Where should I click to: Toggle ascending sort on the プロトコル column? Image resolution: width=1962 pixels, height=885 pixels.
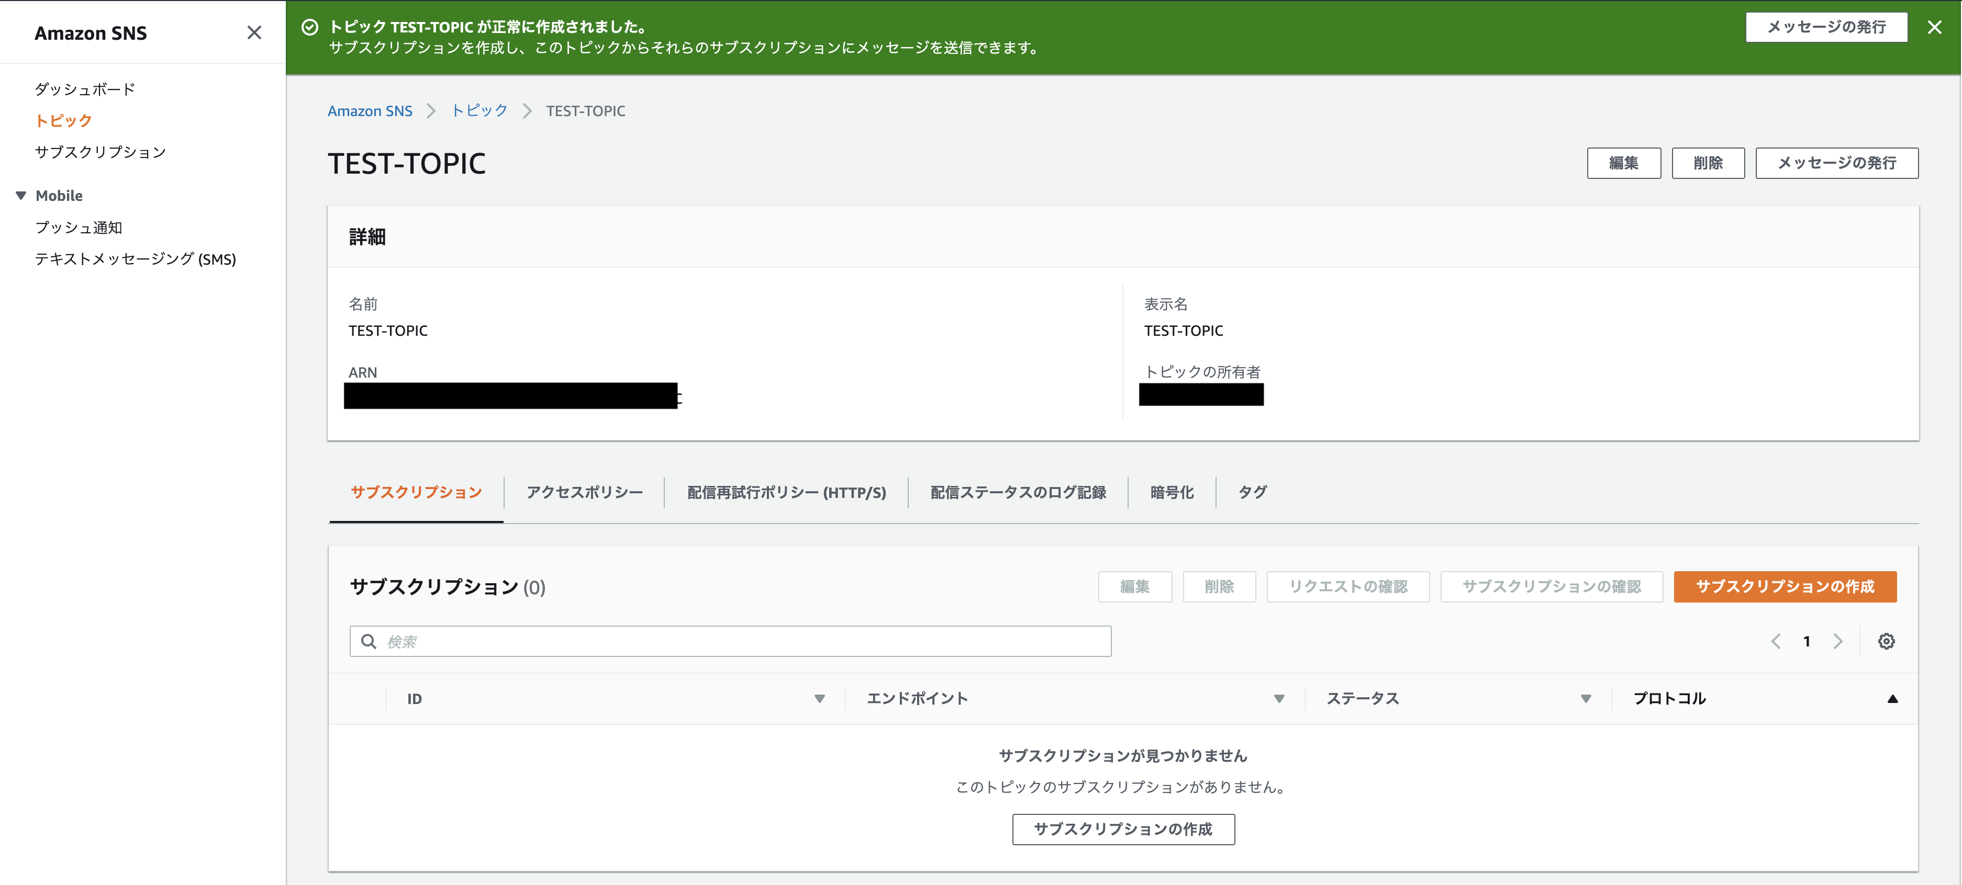(x=1892, y=699)
